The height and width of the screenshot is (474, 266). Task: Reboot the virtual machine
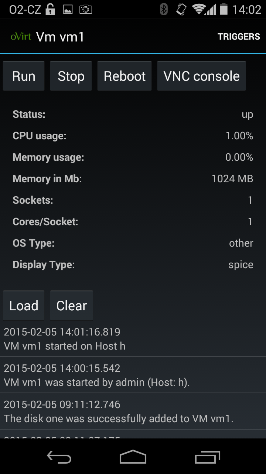[125, 76]
